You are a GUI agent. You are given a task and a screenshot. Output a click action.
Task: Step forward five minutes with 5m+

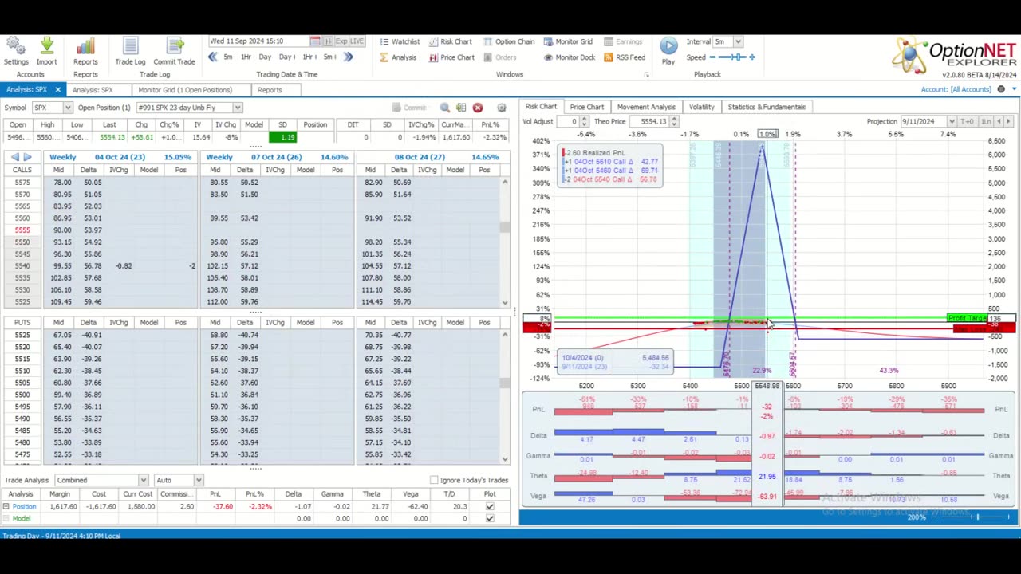(x=330, y=57)
